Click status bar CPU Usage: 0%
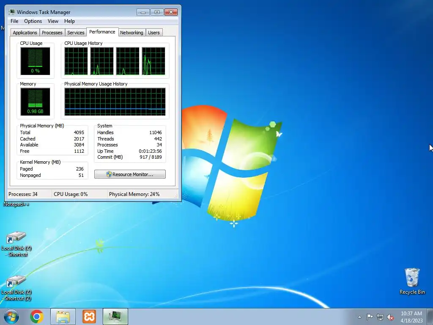433x325 pixels. 71,194
